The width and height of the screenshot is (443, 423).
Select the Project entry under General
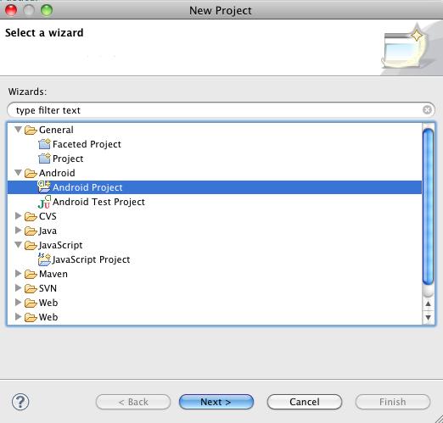coord(68,159)
